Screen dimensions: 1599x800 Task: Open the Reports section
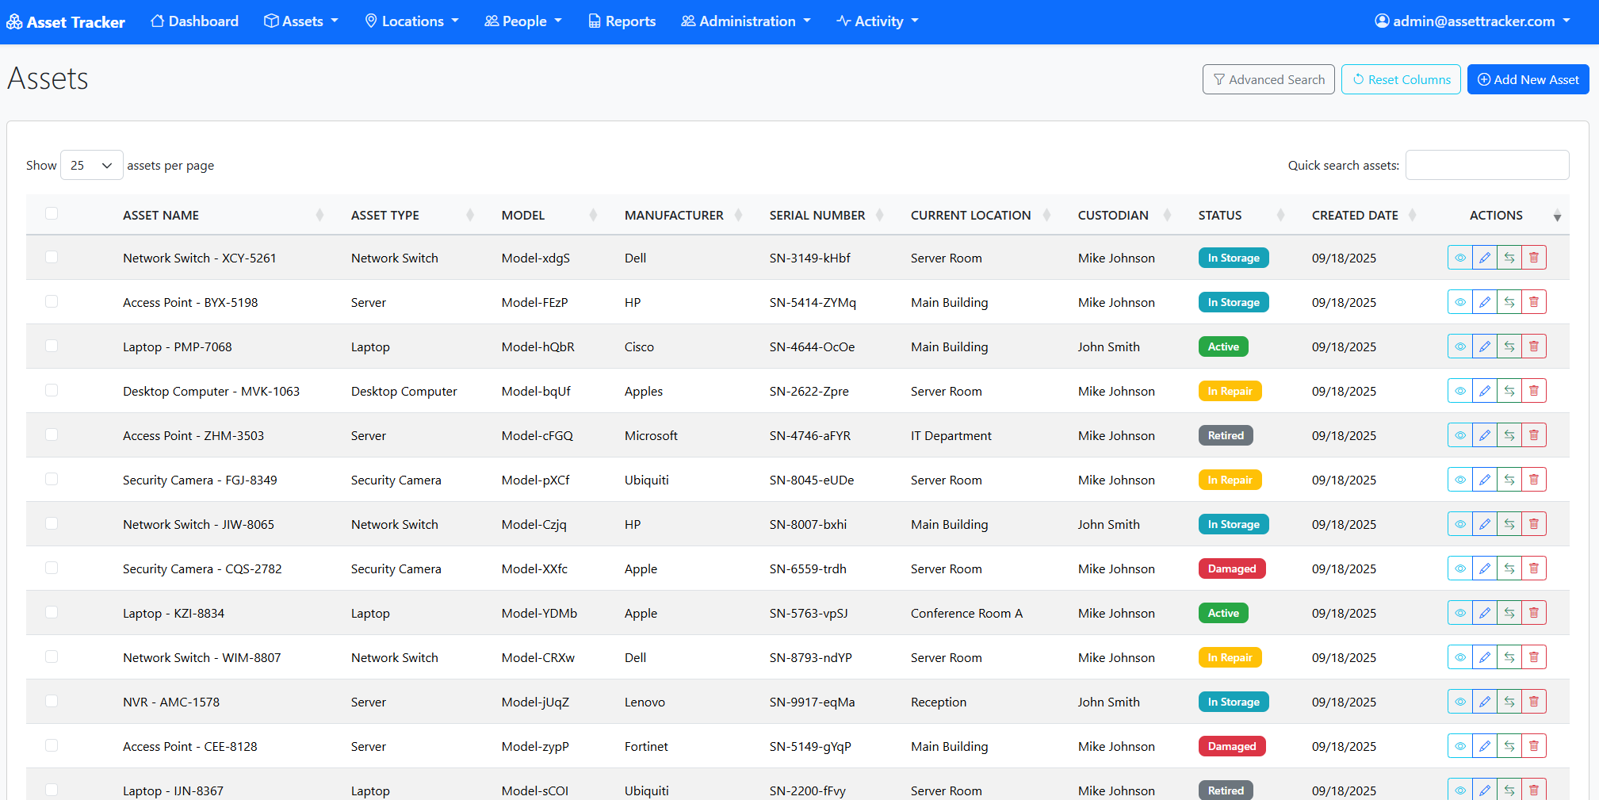(x=622, y=21)
